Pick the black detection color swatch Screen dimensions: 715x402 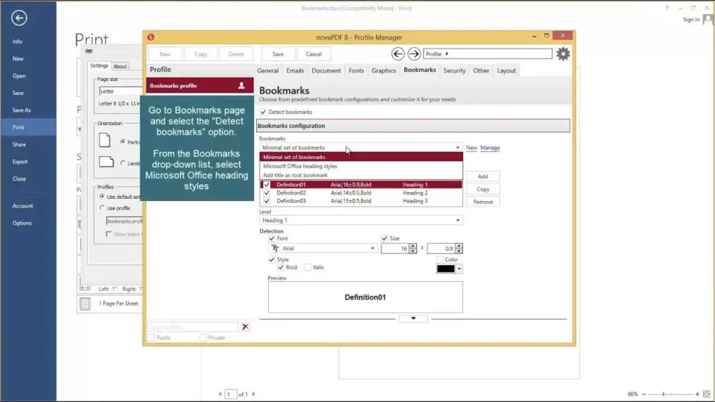(x=445, y=269)
